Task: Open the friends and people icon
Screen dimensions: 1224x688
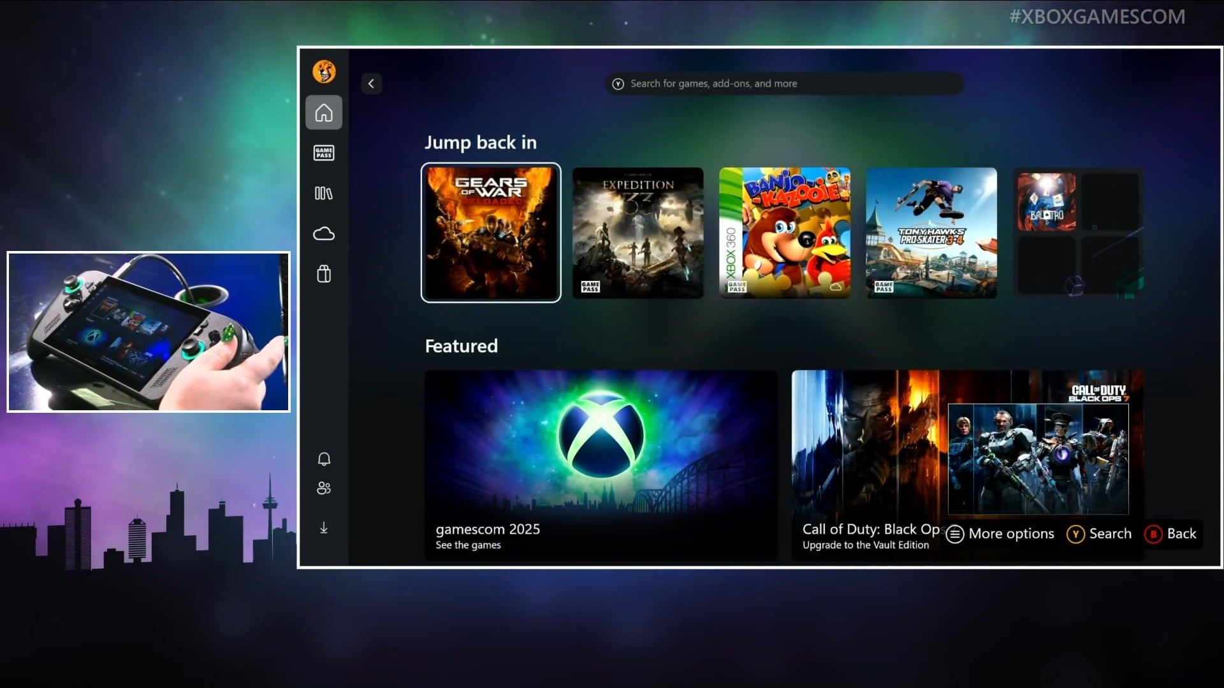Action: (x=324, y=488)
